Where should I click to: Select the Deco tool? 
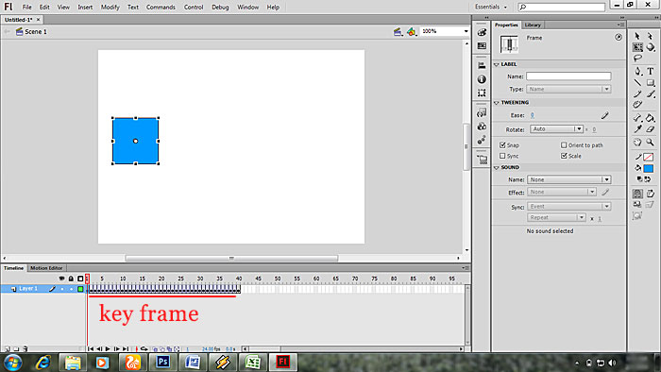(x=637, y=105)
